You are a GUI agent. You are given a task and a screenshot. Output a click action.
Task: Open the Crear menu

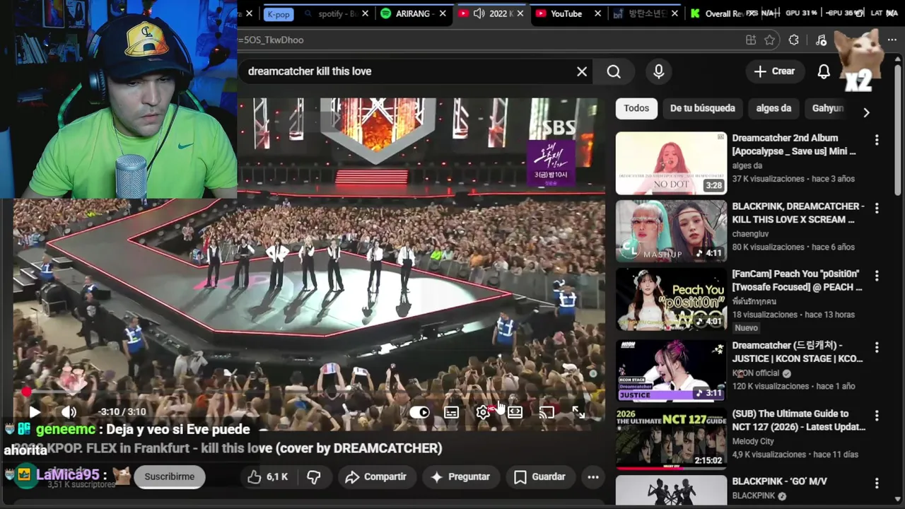(774, 71)
